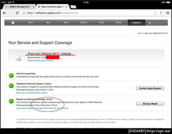Open the iPad navigation item
The height and width of the screenshot is (134, 172).
pos(101,23)
